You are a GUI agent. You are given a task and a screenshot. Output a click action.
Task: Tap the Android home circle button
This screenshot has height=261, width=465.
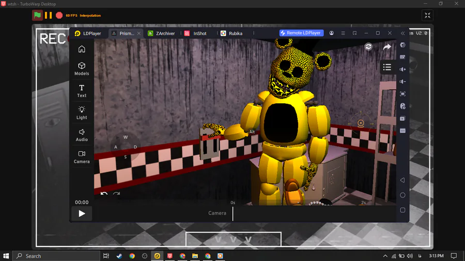point(402,195)
